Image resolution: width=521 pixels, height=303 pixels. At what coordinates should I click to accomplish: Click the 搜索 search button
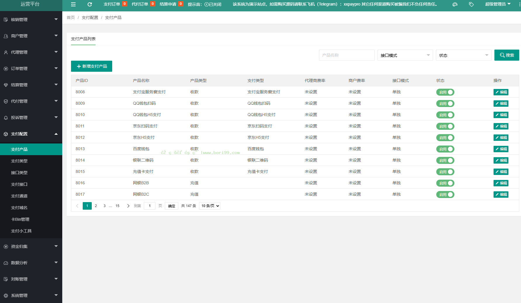[x=507, y=55]
